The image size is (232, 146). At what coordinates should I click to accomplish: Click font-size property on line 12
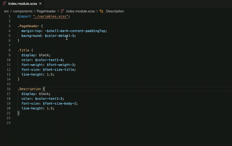tap(30, 70)
